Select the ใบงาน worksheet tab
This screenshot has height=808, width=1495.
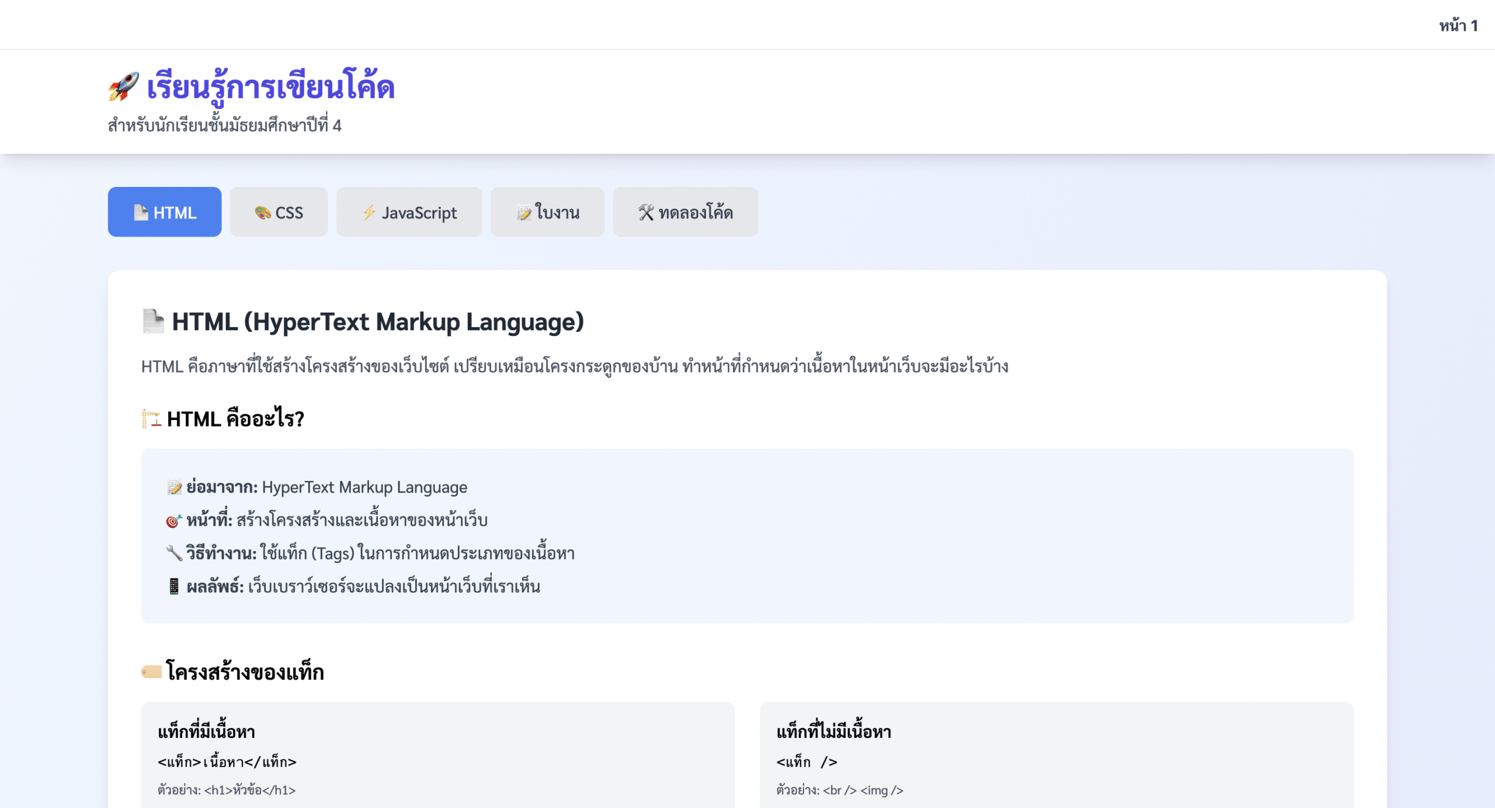(548, 212)
